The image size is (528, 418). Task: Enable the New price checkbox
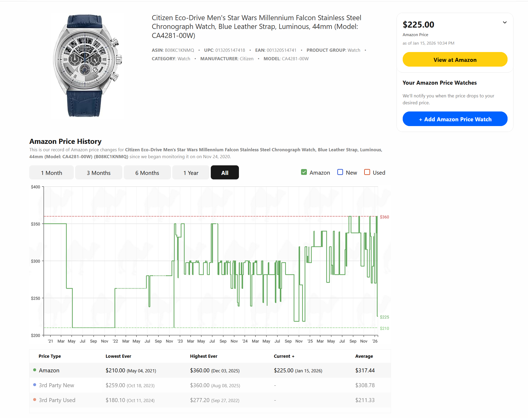point(340,172)
